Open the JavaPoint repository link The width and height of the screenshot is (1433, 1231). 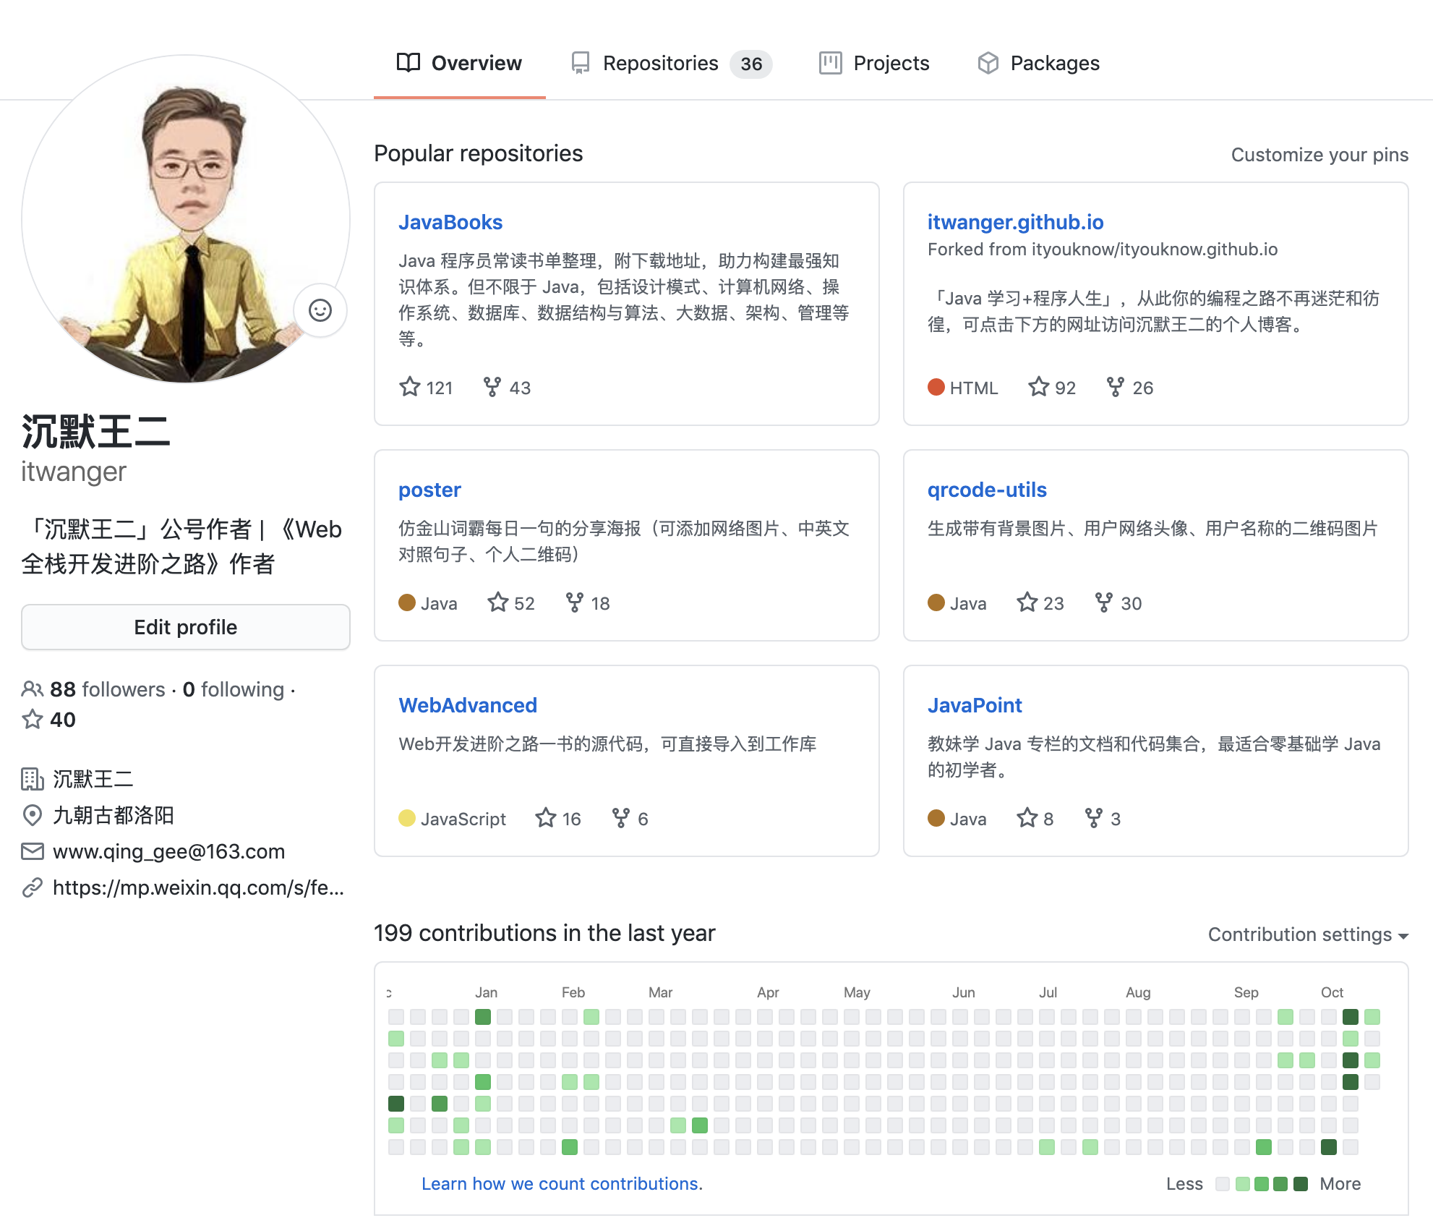tap(974, 705)
